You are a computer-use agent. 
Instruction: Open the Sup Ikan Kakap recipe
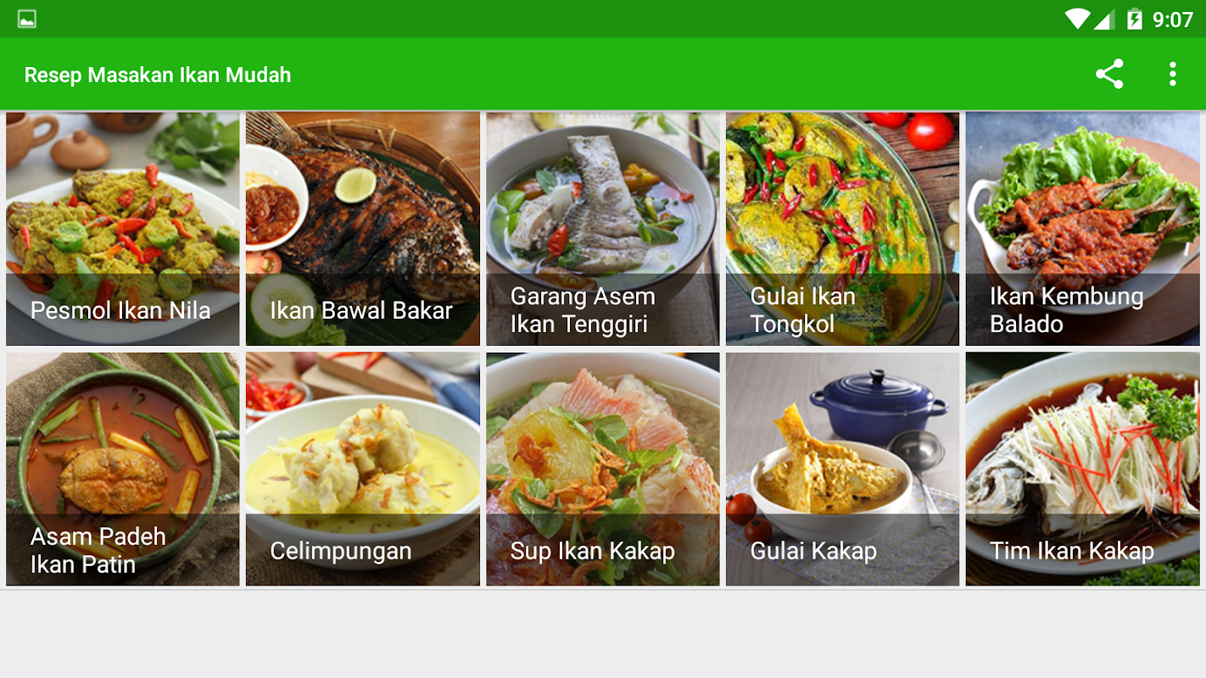point(603,470)
